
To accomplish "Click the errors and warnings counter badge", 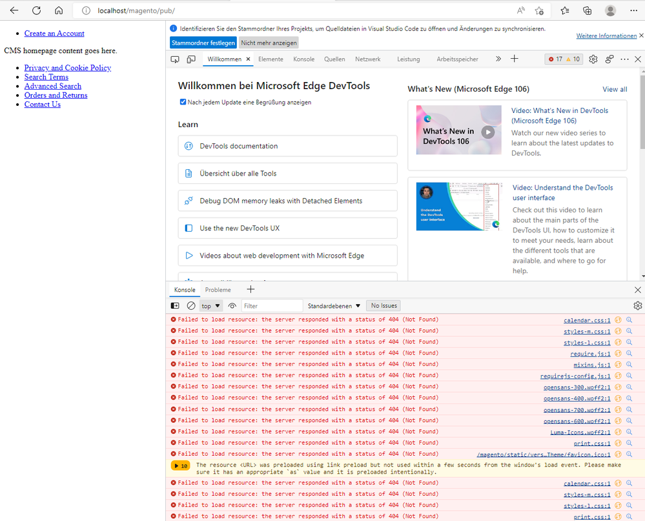I will (563, 59).
